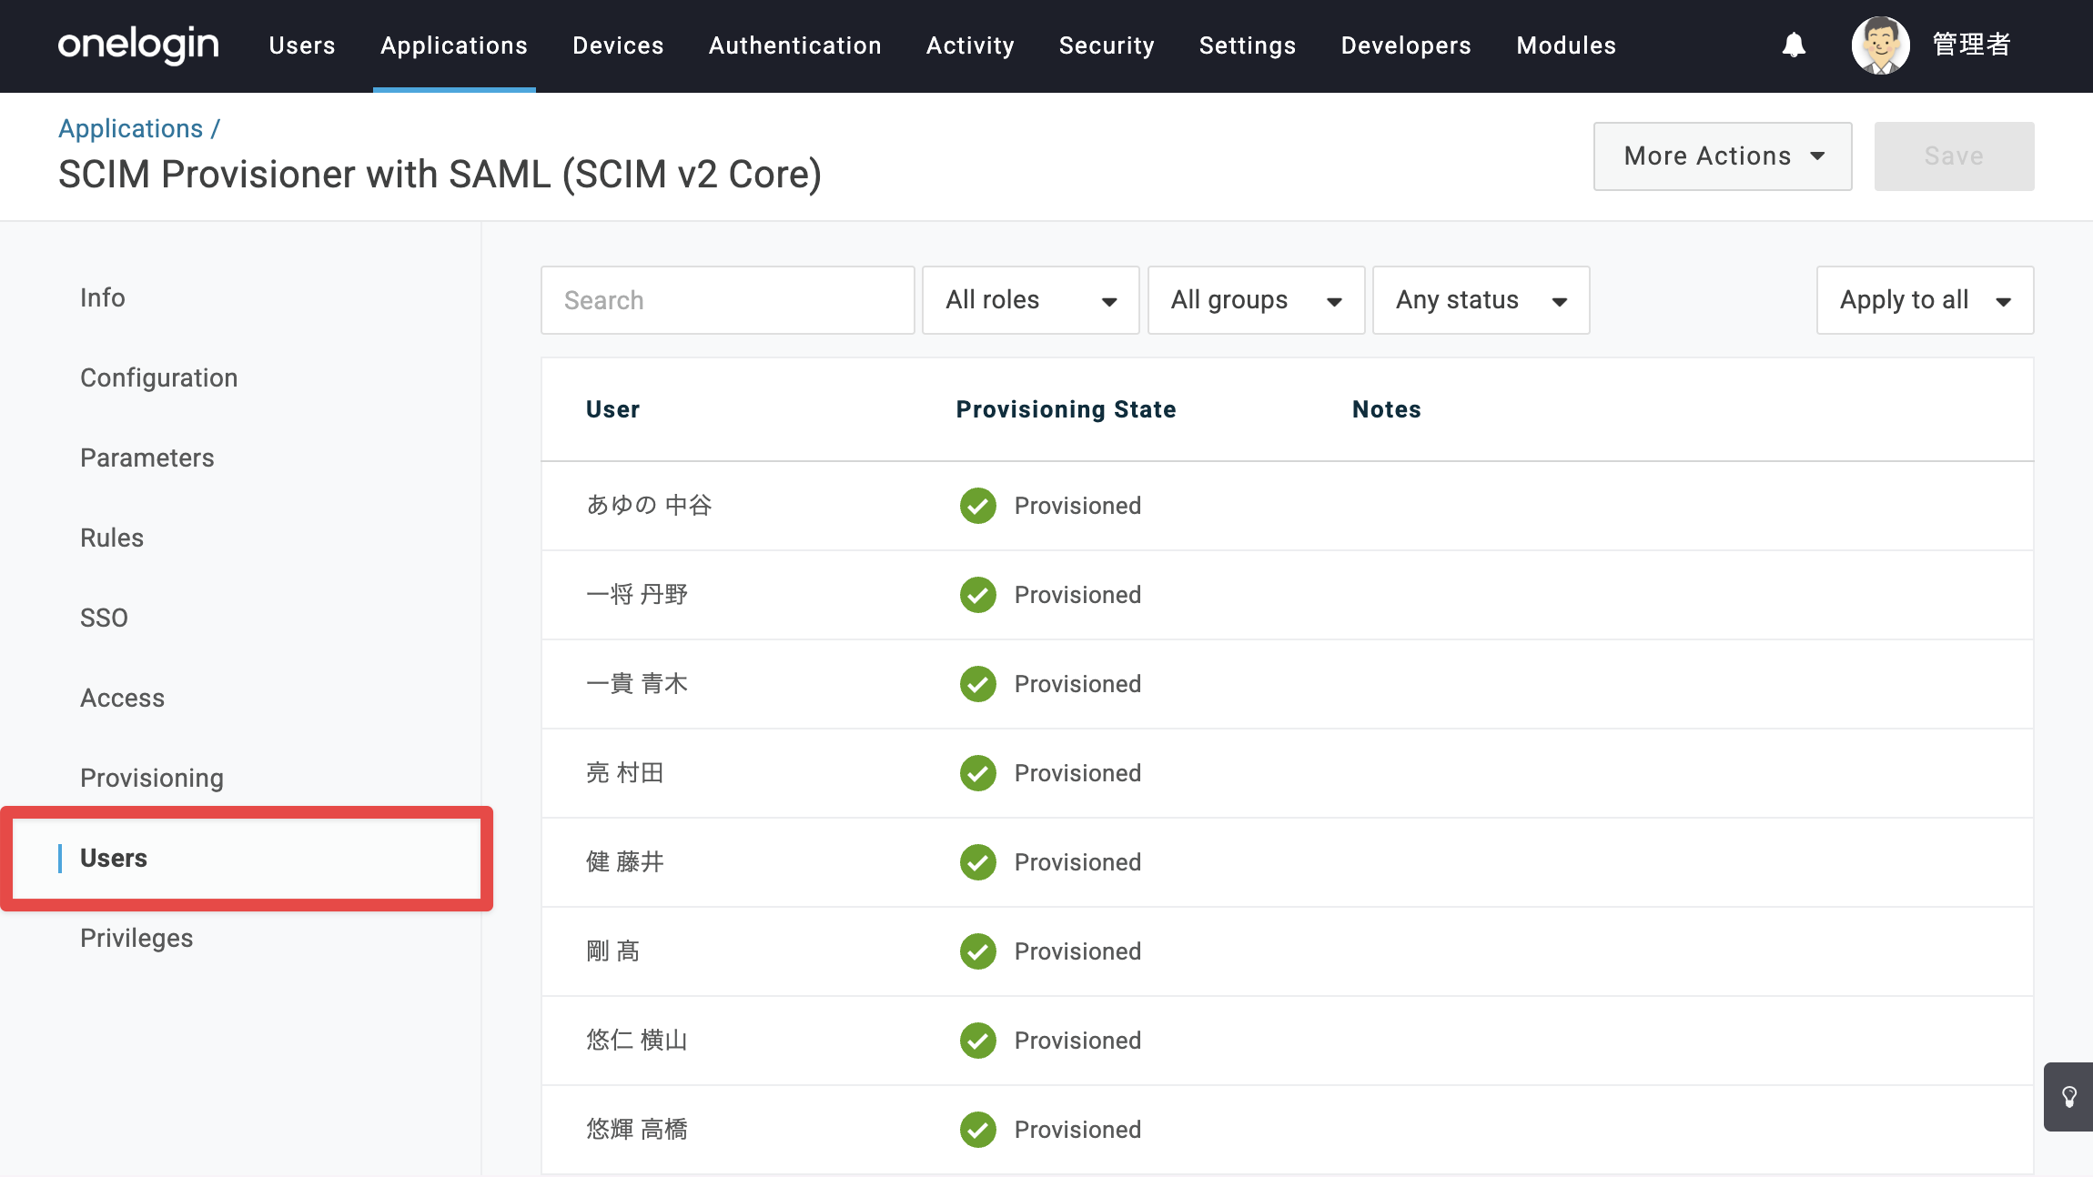
Task: Switch to the SSO side tab
Action: tap(105, 619)
